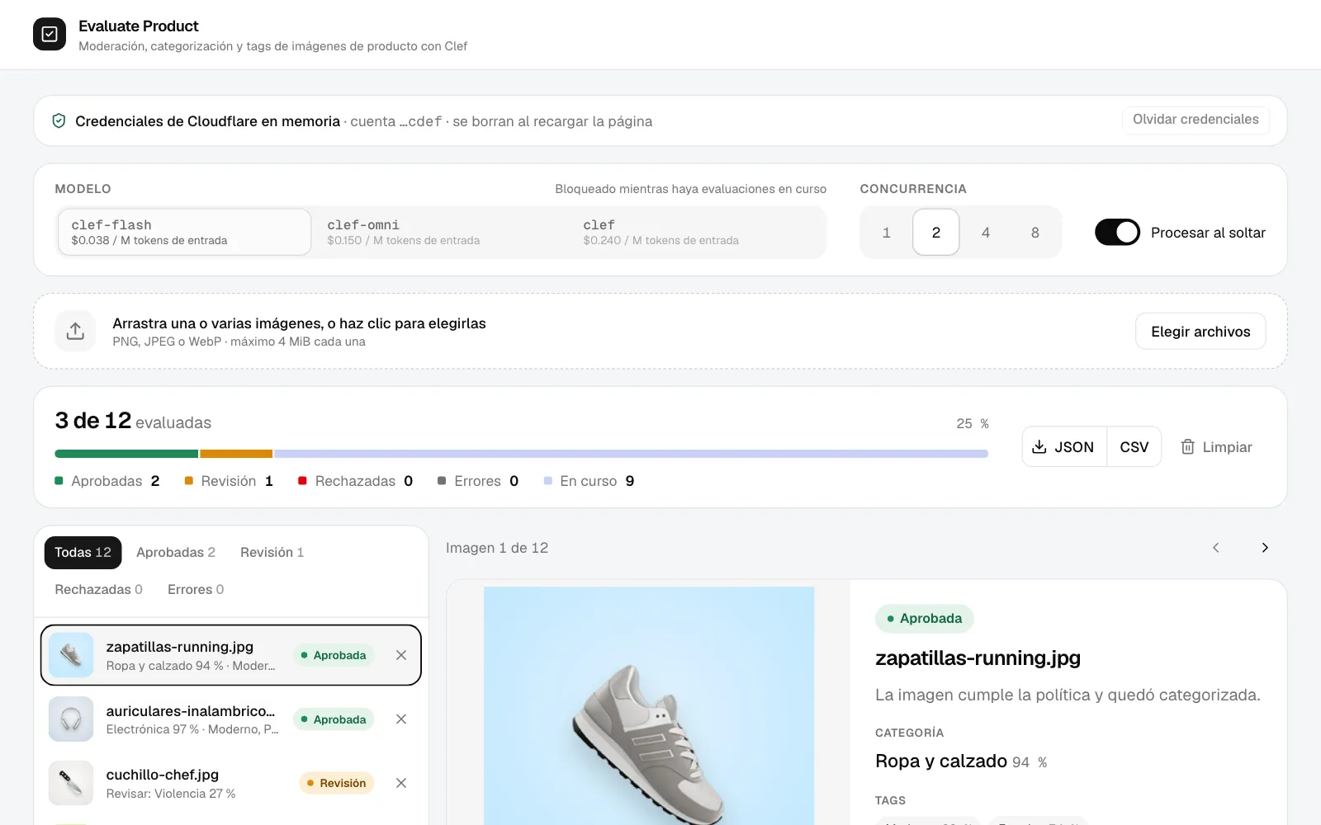Click the Aprobada badge on zapatillas-running.jpg row
Image resolution: width=1321 pixels, height=825 pixels.
(334, 655)
